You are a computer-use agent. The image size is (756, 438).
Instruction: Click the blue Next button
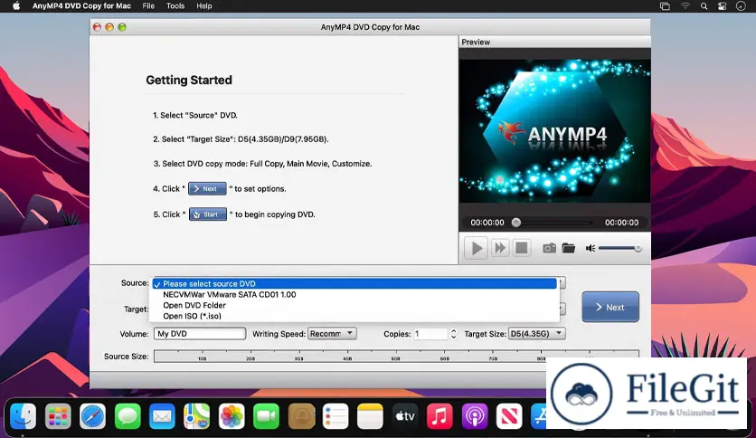[x=610, y=307]
